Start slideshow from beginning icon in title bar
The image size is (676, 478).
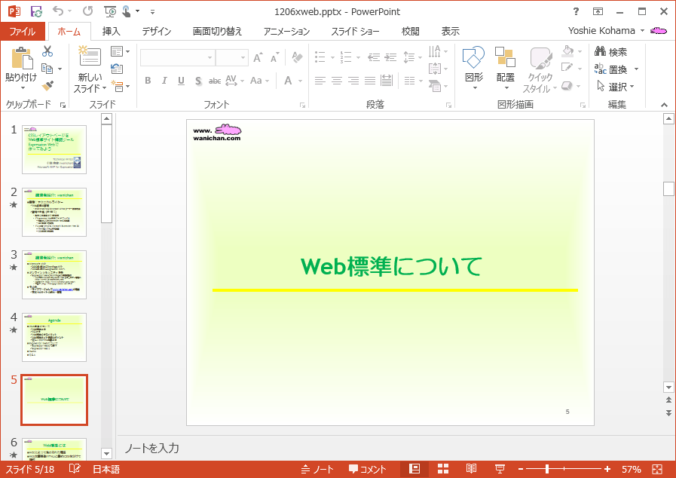tap(110, 11)
